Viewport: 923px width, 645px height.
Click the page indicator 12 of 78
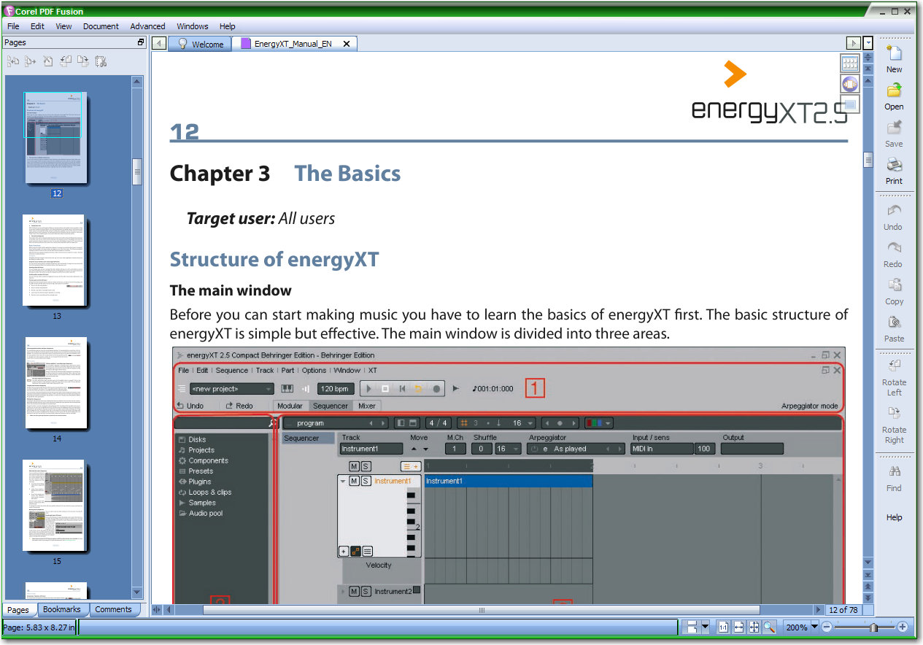843,610
